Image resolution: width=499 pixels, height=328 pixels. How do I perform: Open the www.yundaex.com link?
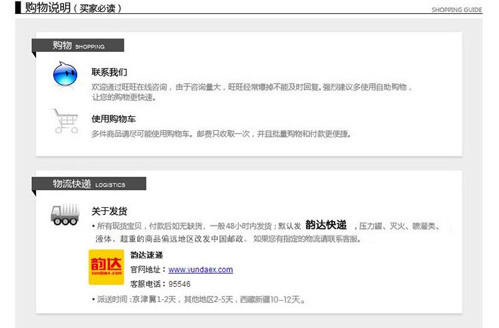[x=200, y=270]
